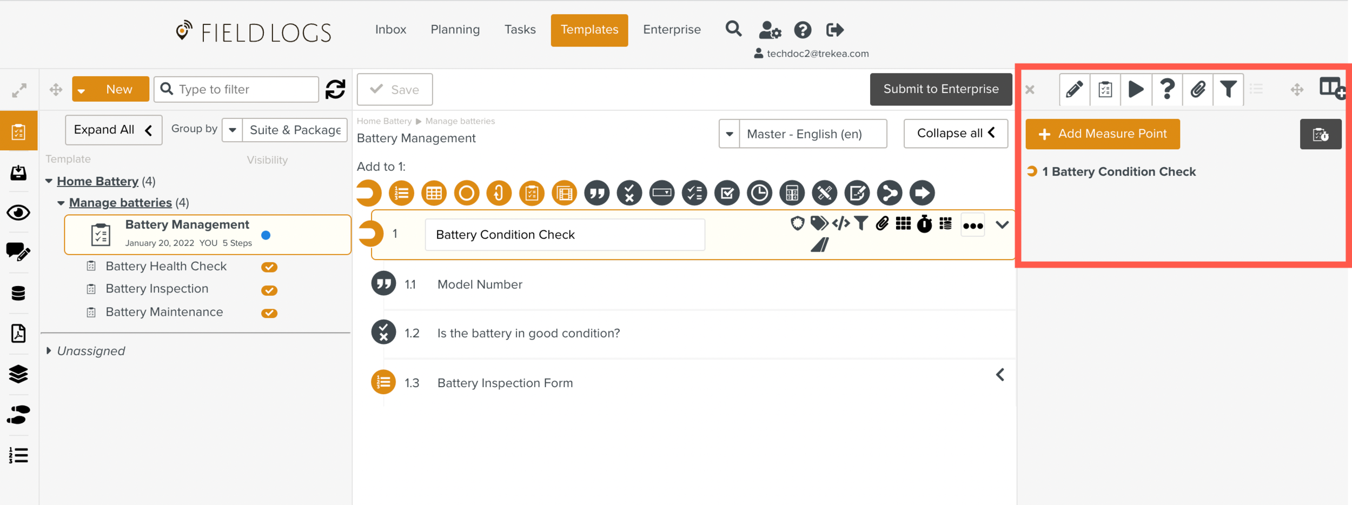Viewport: 1352px width, 505px height.
Task: Add a table step using grid icon
Action: (x=434, y=193)
